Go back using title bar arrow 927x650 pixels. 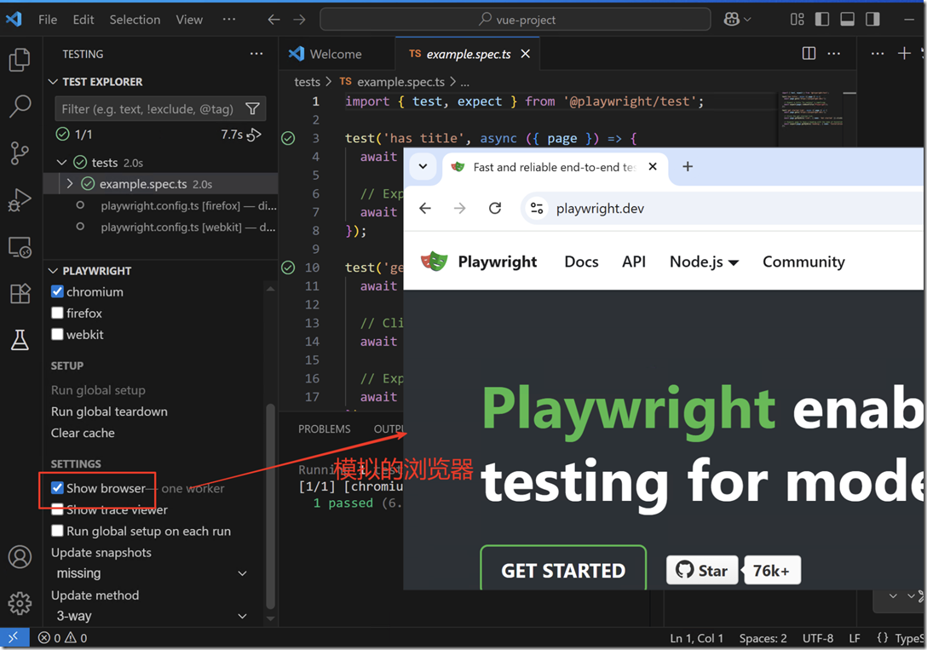273,20
